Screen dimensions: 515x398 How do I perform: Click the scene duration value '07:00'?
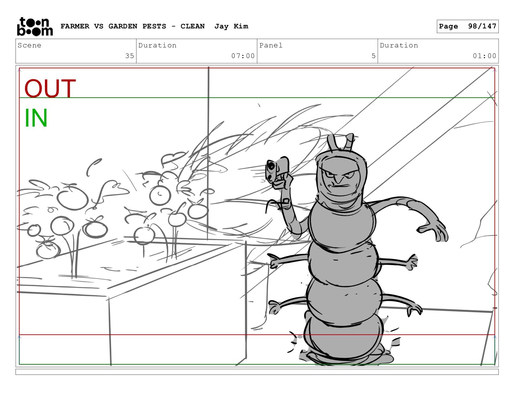243,56
